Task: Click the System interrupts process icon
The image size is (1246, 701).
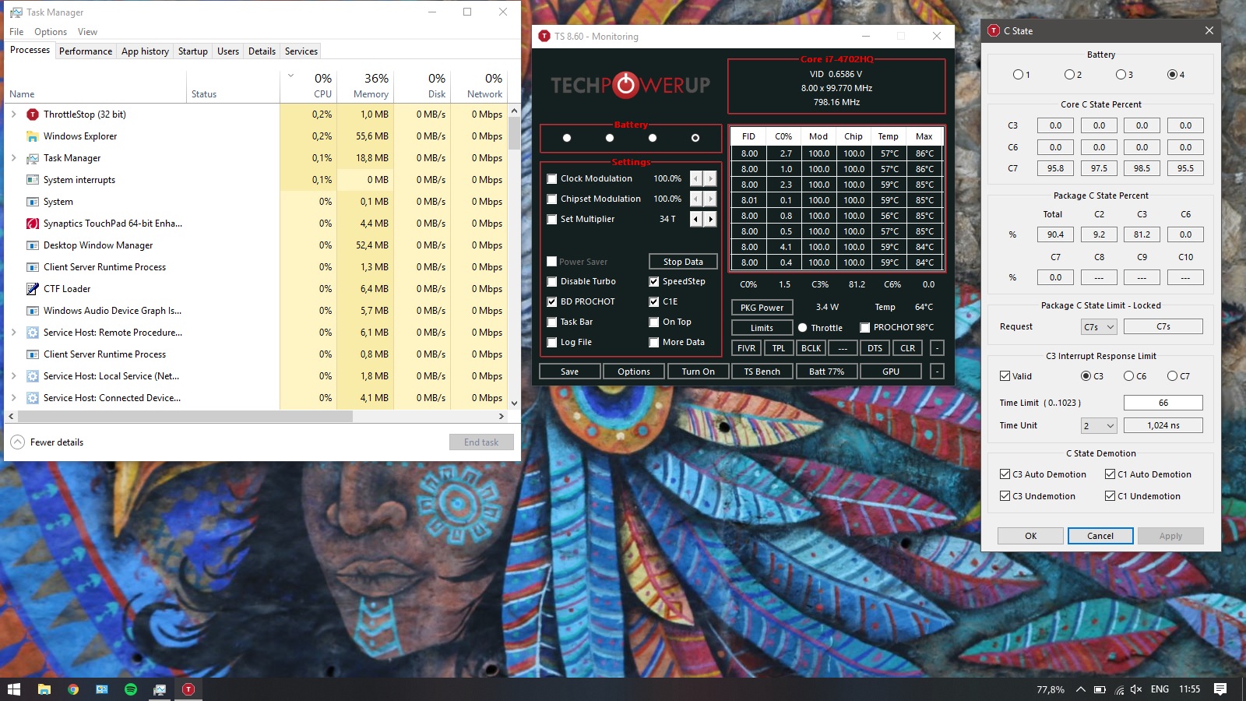Action: coord(33,180)
